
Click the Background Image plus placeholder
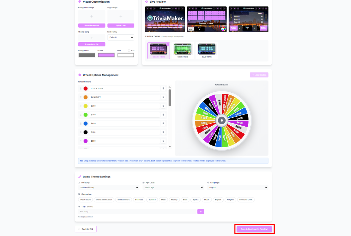pyautogui.click(x=92, y=16)
